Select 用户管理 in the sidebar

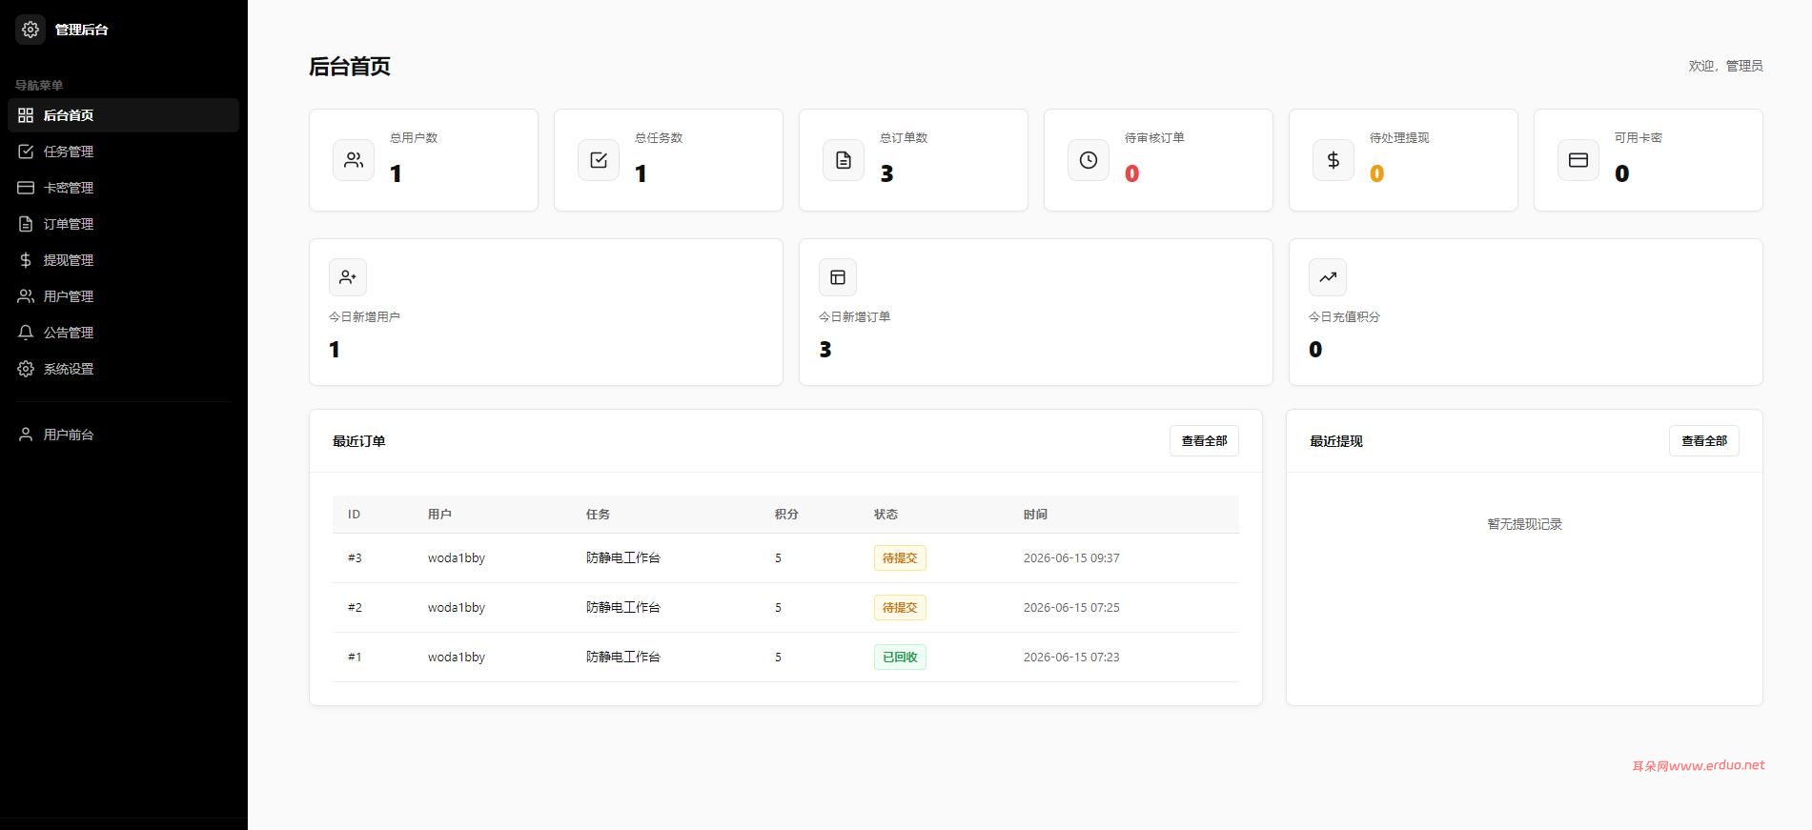tap(123, 296)
